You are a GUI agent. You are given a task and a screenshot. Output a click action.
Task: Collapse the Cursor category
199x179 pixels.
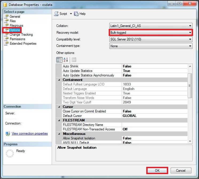59,107
